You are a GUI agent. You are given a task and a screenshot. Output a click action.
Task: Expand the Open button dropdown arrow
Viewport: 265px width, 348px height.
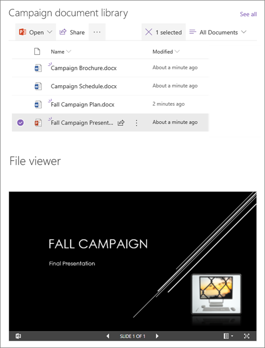coord(50,32)
